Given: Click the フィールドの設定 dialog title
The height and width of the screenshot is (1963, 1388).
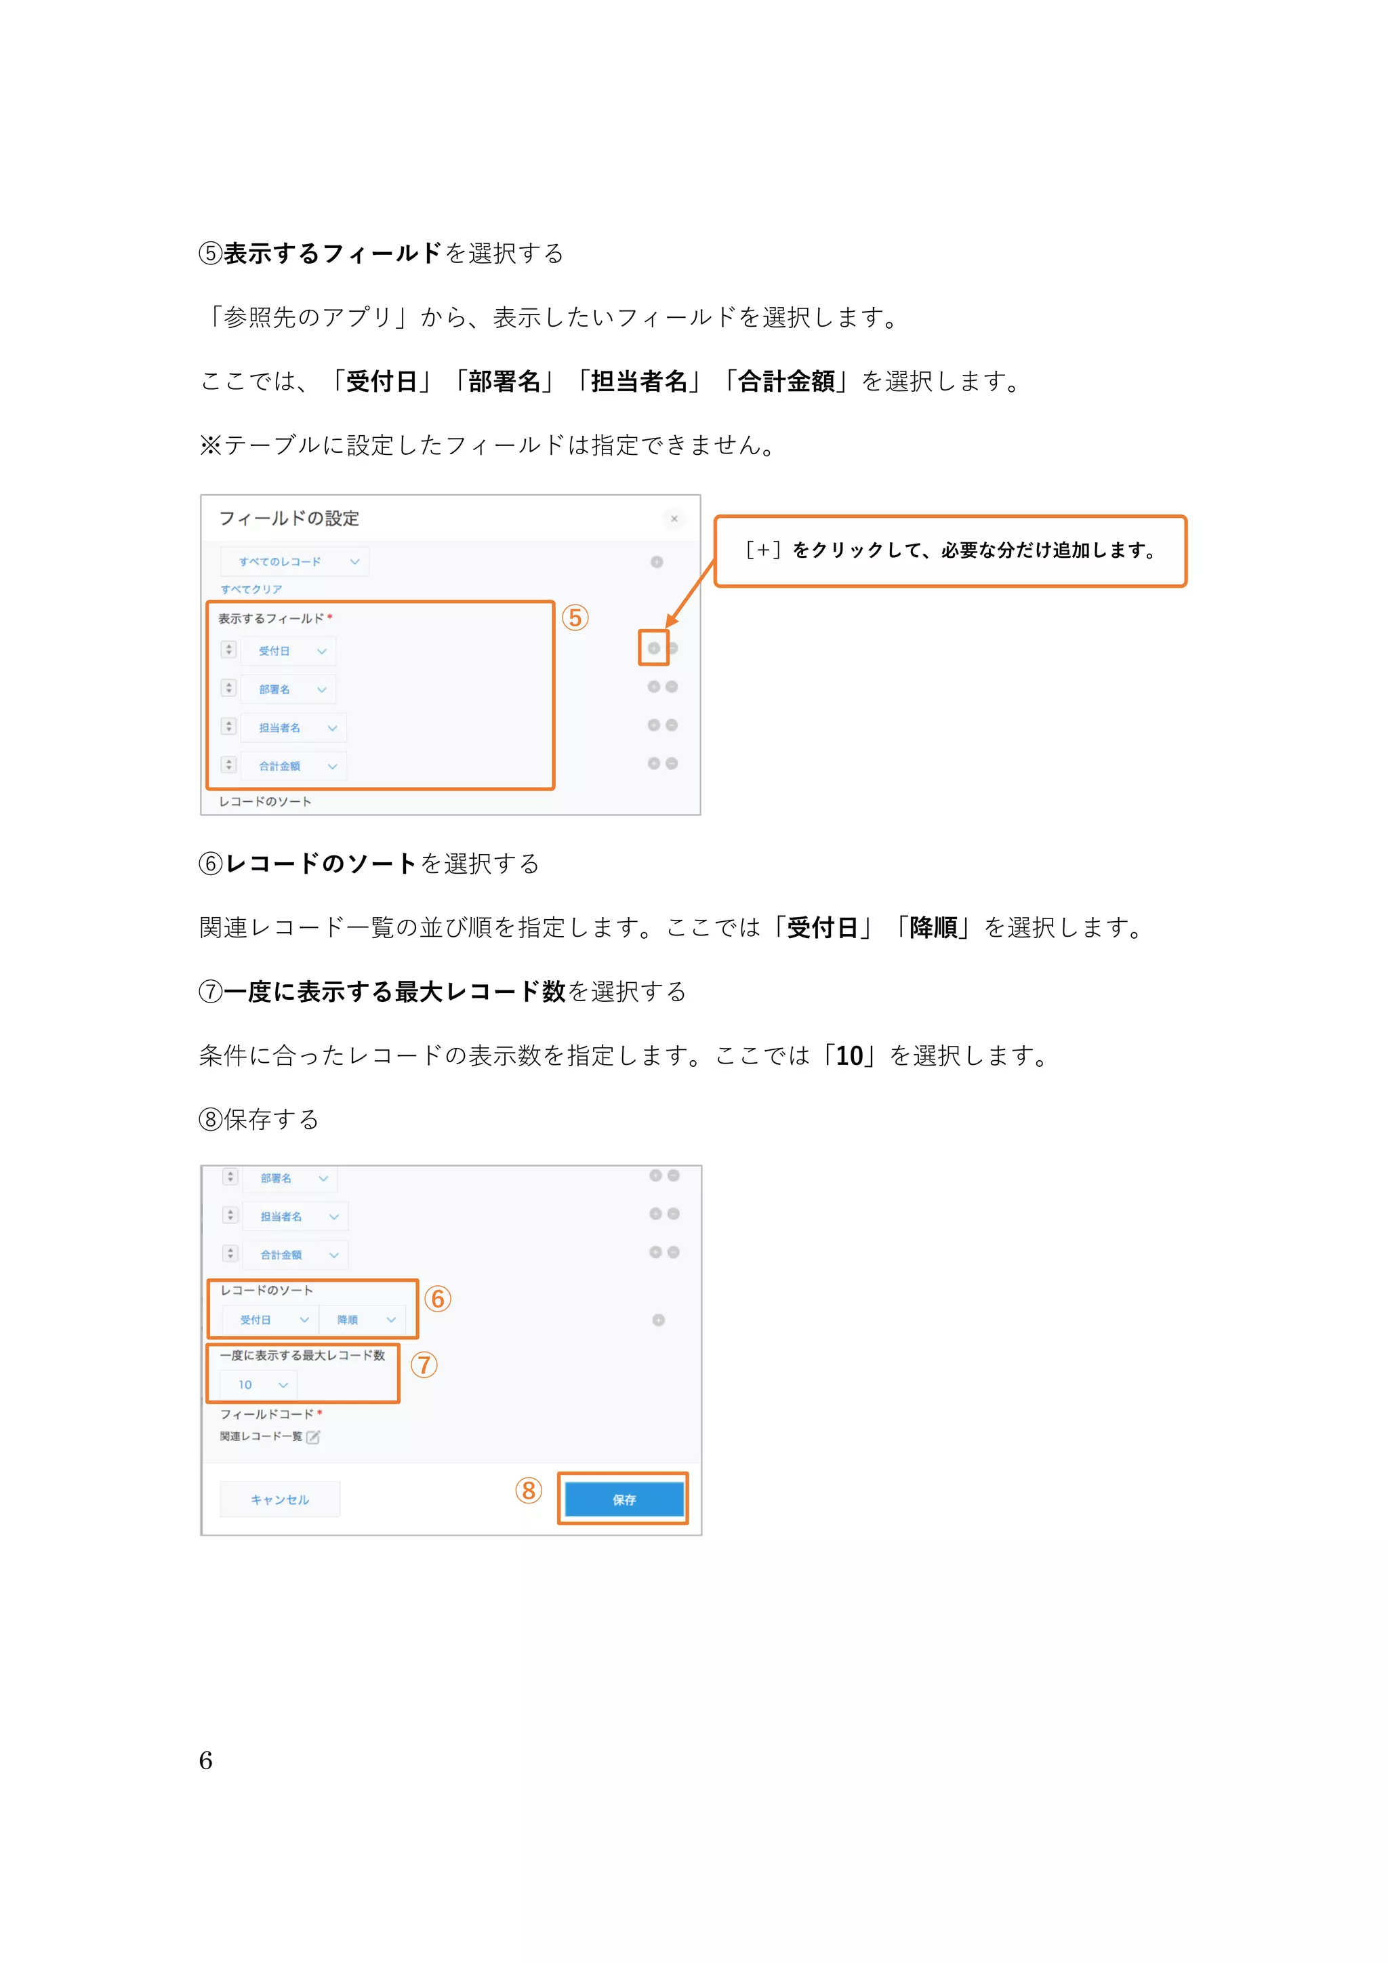Looking at the screenshot, I should coord(289,518).
